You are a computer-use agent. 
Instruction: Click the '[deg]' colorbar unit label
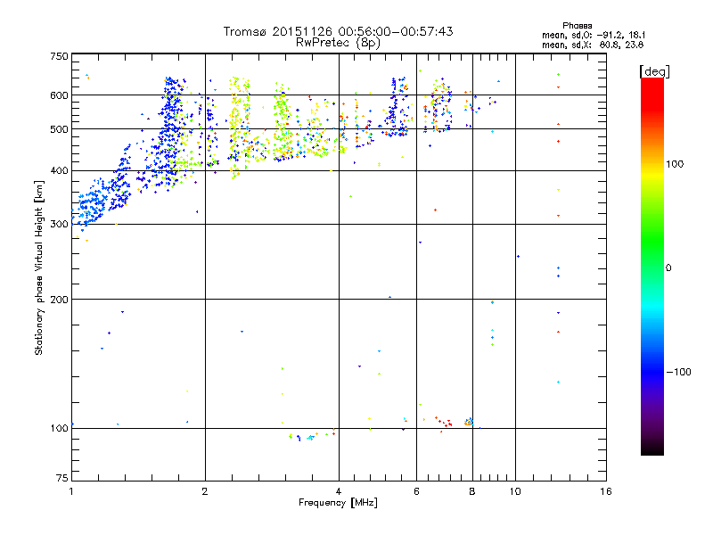point(654,71)
